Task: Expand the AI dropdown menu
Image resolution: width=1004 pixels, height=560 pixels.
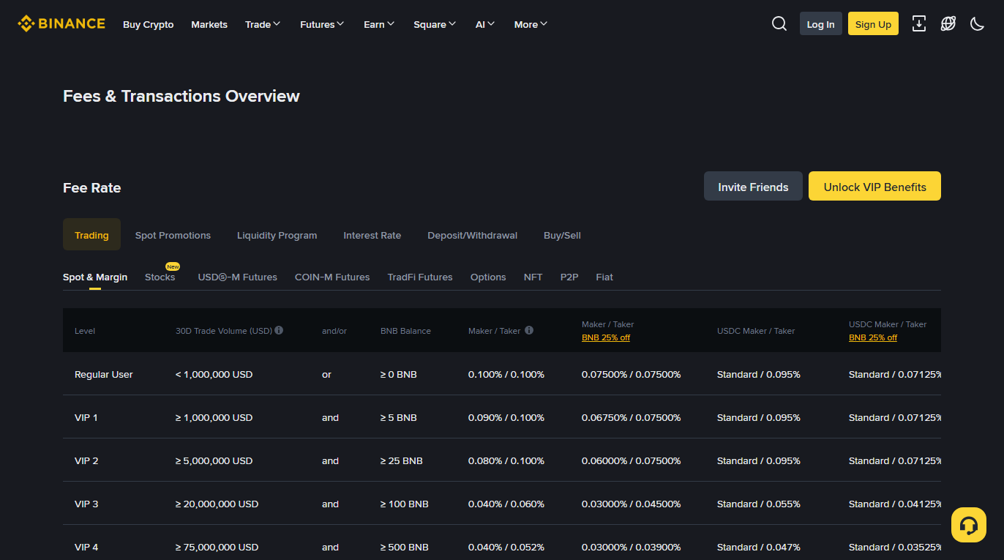Action: pos(485,24)
